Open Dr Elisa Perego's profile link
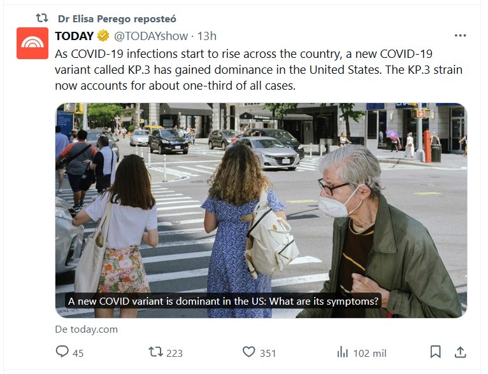 tap(117, 18)
